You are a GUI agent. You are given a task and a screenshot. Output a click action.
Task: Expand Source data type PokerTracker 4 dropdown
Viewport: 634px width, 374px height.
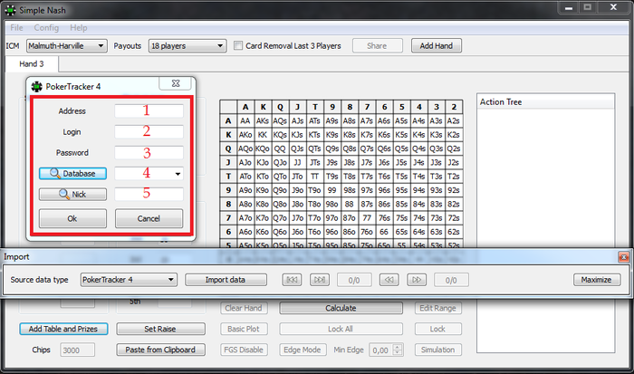tap(129, 280)
